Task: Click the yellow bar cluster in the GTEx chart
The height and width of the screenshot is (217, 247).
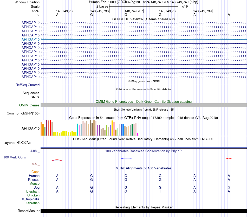Action: click(65, 133)
